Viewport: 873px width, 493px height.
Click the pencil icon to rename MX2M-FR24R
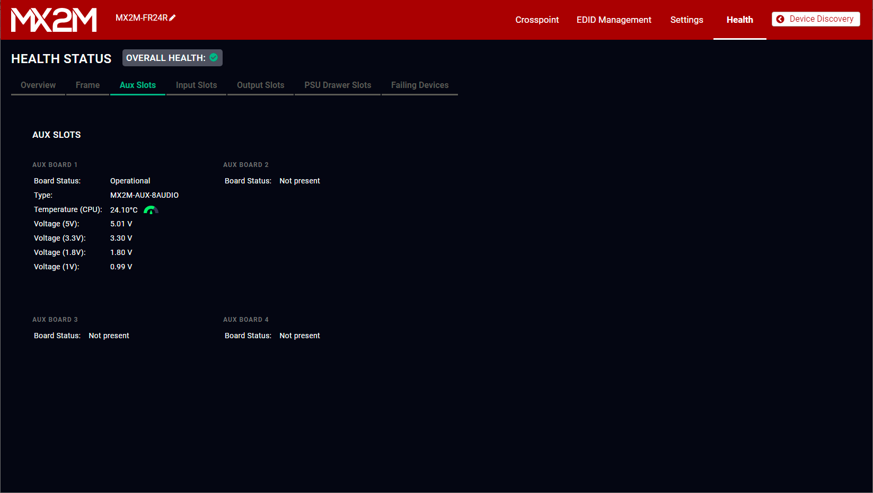pos(172,18)
